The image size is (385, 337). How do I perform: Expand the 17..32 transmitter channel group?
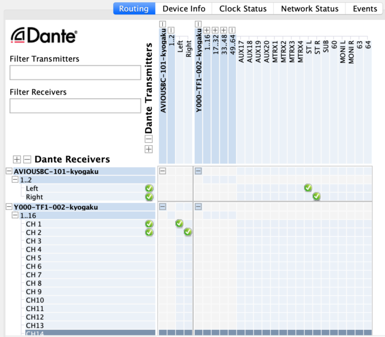215,30
